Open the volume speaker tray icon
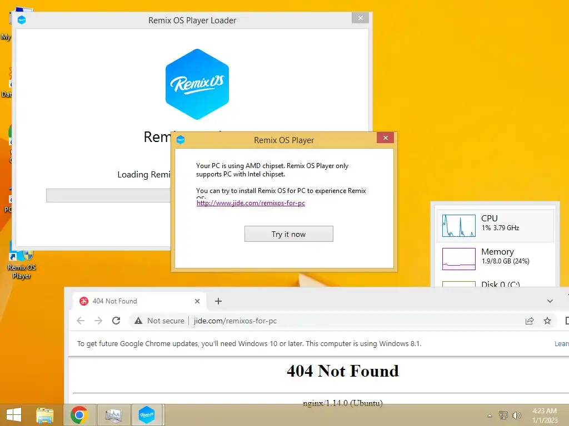Viewport: 569px width, 426px height. pos(516,415)
